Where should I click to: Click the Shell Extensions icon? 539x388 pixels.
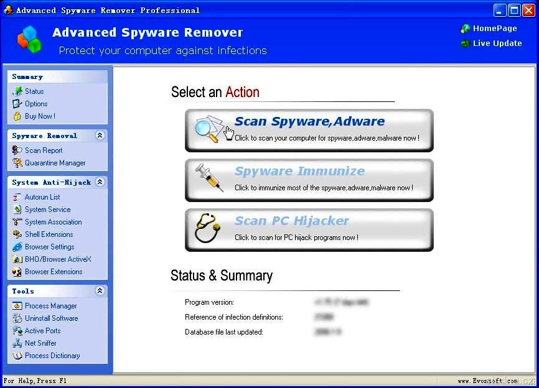point(17,234)
